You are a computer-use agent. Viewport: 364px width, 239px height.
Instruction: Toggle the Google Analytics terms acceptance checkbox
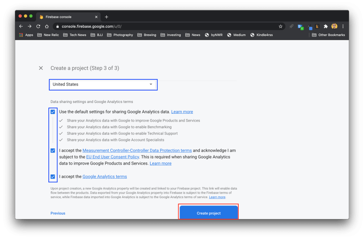click(x=53, y=177)
